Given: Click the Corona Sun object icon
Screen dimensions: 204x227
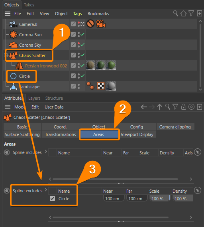Looking at the screenshot, I should (x=13, y=35).
